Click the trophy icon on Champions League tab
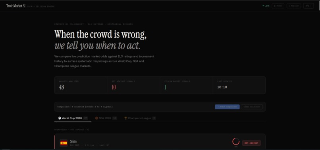 tap(126, 118)
